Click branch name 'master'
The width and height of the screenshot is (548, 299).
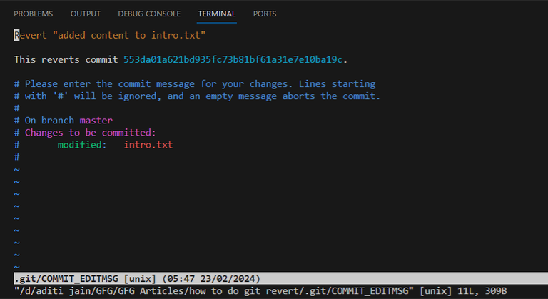(x=96, y=121)
